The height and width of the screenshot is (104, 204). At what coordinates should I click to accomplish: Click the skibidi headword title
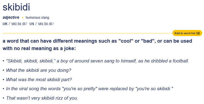pos(16,7)
